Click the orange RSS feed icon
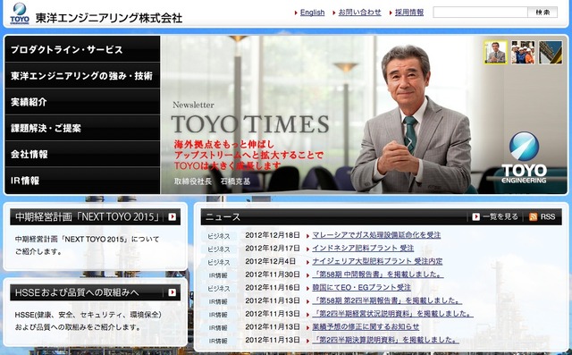Screen dimensions: 572x355 pyautogui.click(x=533, y=216)
